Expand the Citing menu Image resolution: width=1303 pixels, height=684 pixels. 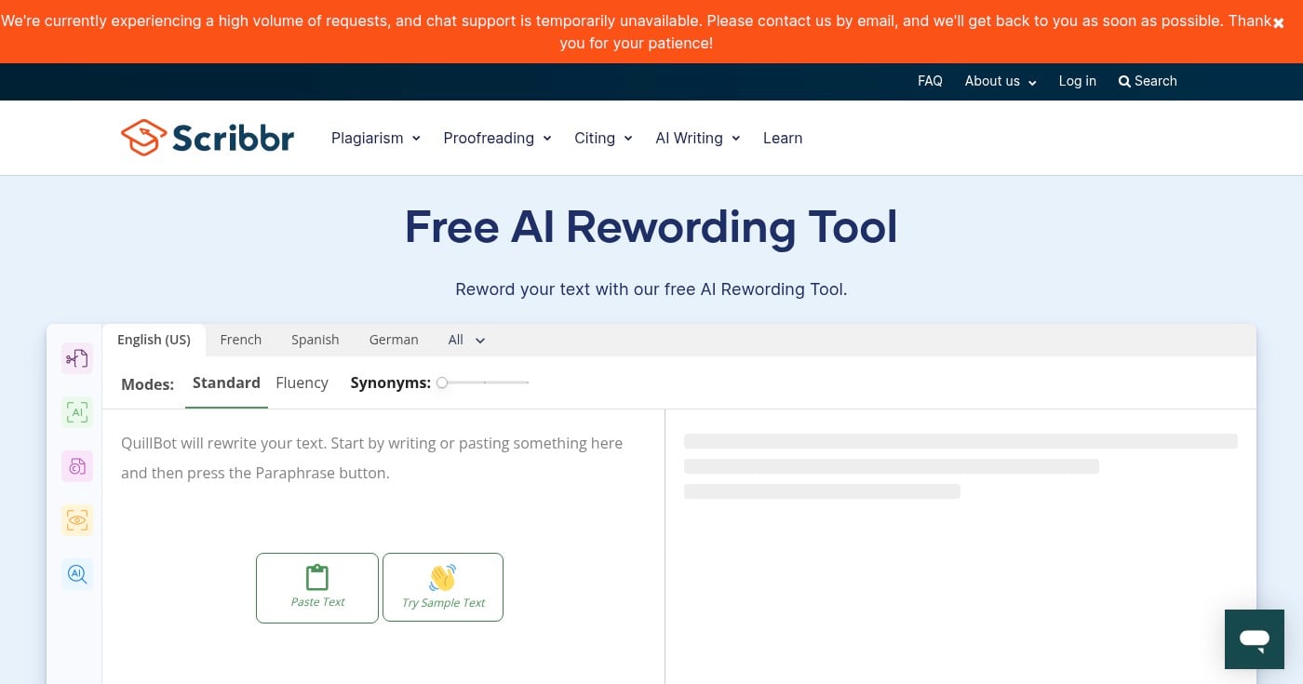(603, 138)
